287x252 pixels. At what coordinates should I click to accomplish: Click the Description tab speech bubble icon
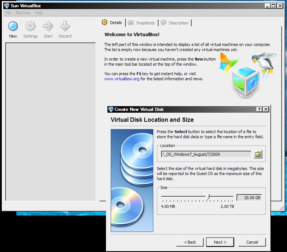click(164, 22)
